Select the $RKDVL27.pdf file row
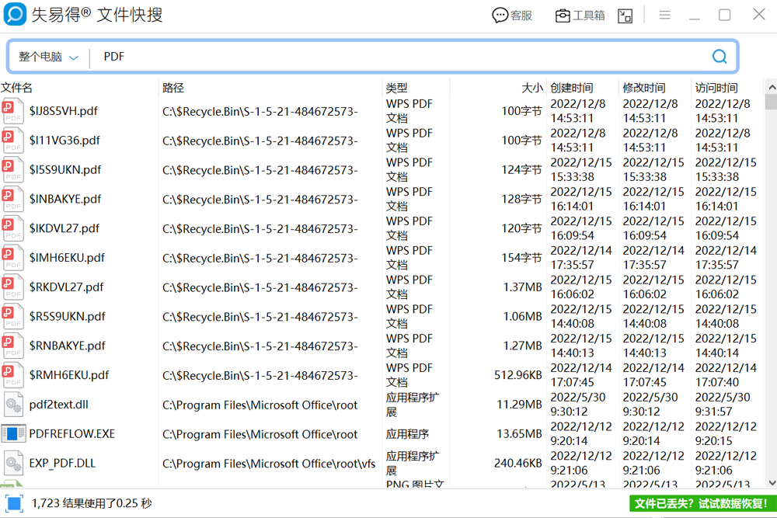This screenshot has height=518, width=777. tap(67, 287)
